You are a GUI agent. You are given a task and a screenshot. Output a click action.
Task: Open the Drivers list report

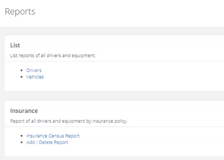tap(34, 70)
